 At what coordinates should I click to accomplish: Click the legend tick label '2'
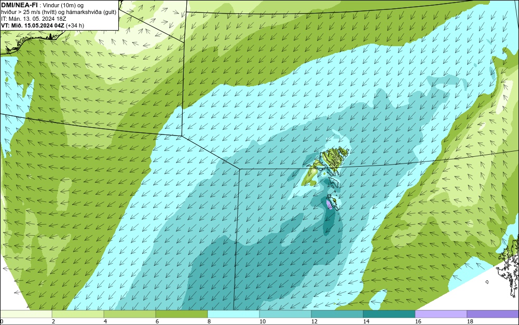[x=53, y=321]
